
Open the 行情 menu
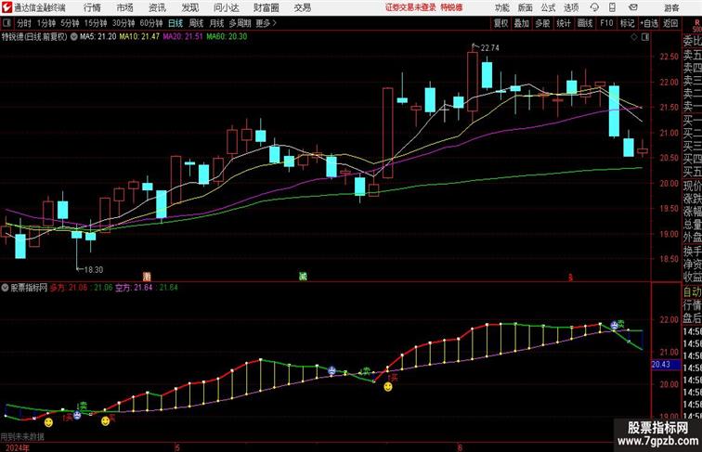(92, 7)
